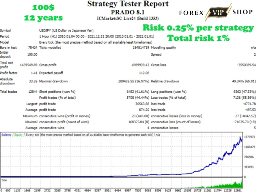256x192 pixels.
Task: Click chart x-axis tick 6464
Action: (118, 190)
